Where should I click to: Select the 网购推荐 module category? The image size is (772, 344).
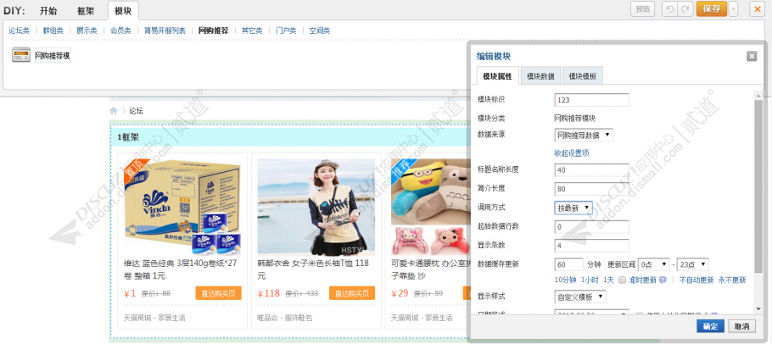[x=213, y=31]
